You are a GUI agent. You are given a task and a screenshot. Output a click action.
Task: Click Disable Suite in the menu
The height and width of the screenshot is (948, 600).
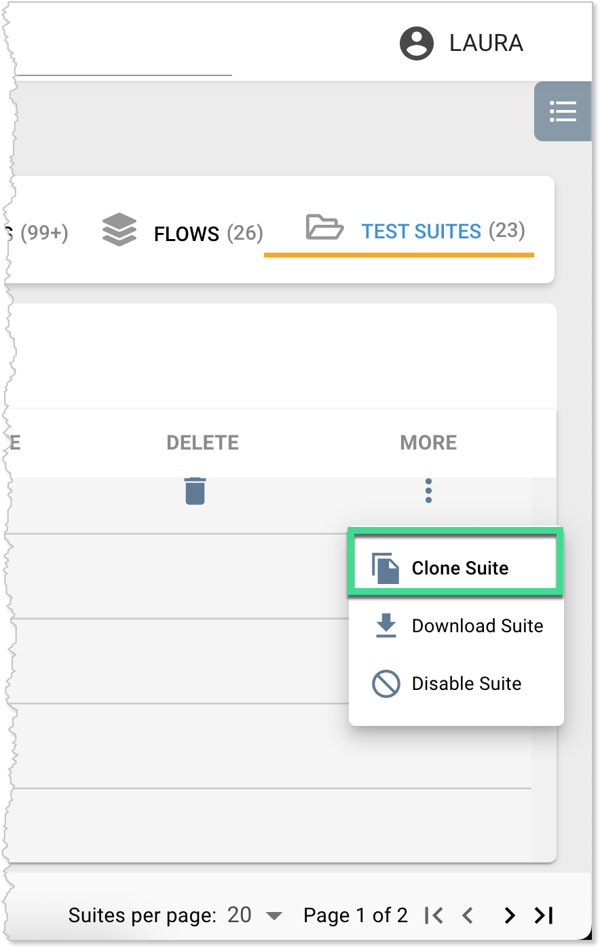tap(466, 684)
